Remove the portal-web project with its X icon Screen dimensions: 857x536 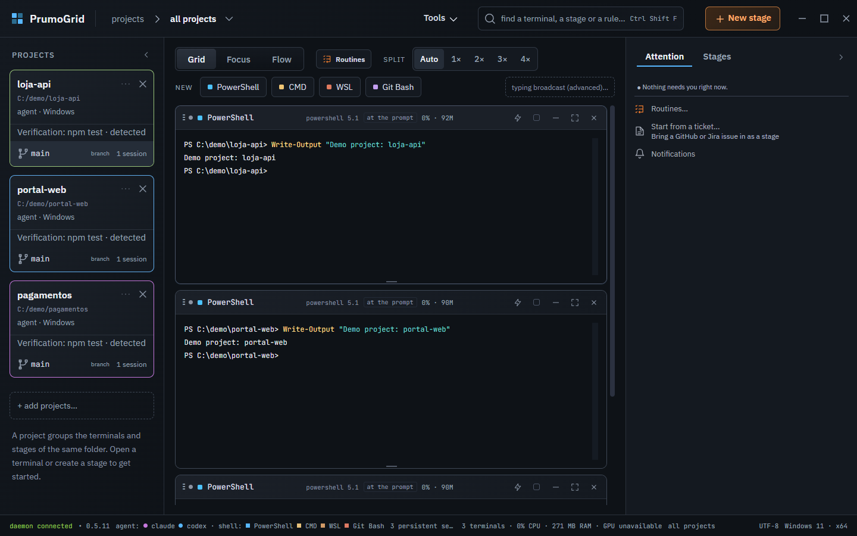click(x=143, y=189)
